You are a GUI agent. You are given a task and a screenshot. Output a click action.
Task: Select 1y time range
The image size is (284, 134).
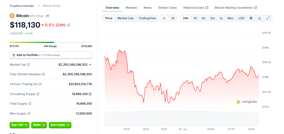(221, 18)
